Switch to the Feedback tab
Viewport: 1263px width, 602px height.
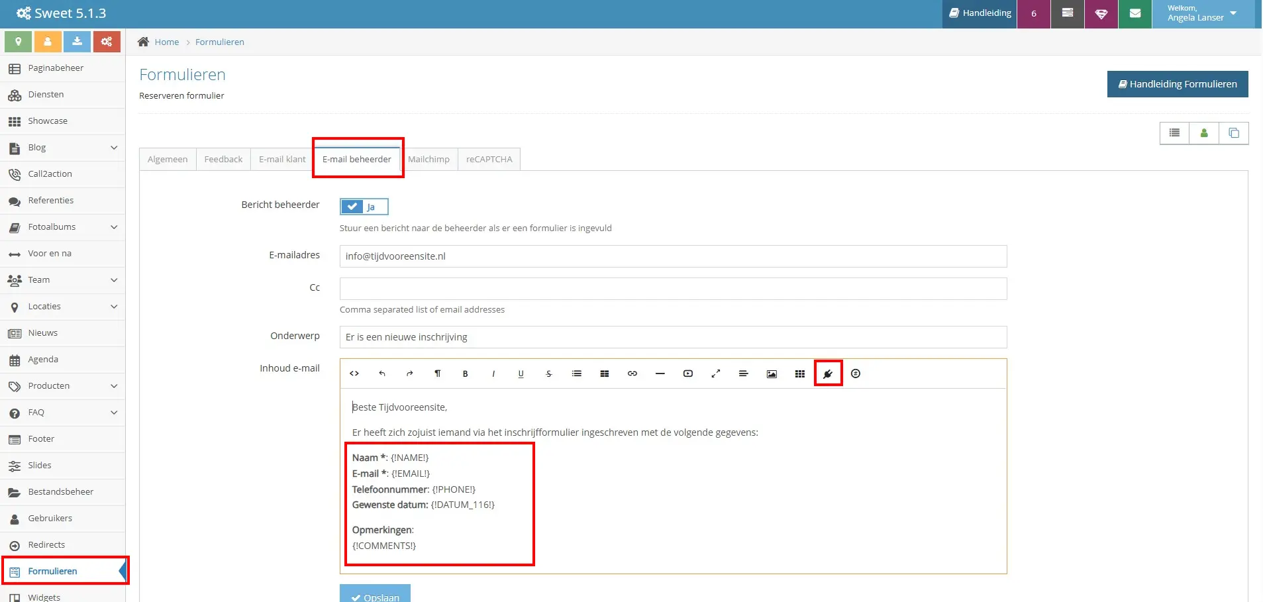223,159
